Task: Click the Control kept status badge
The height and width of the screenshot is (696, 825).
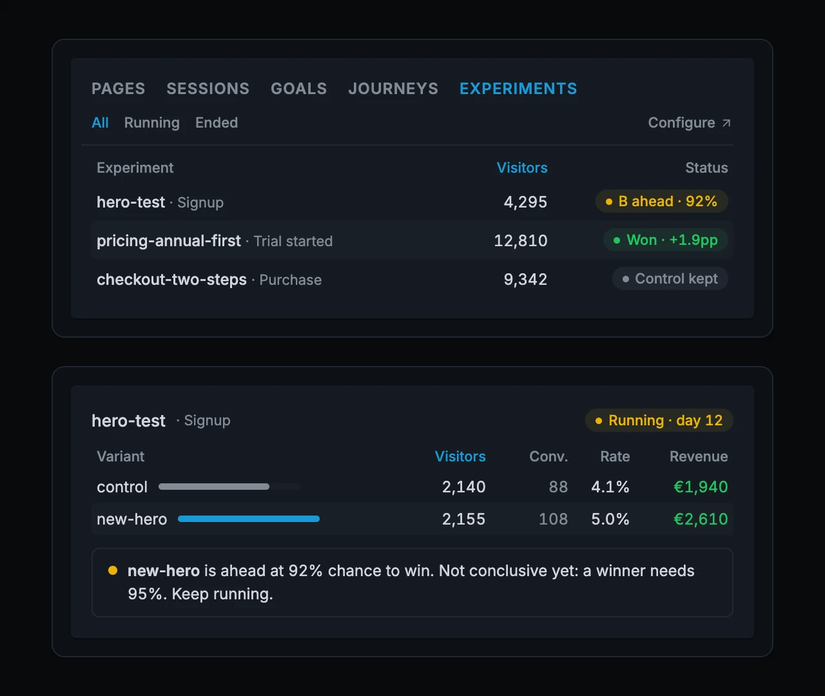Action: [x=670, y=278]
